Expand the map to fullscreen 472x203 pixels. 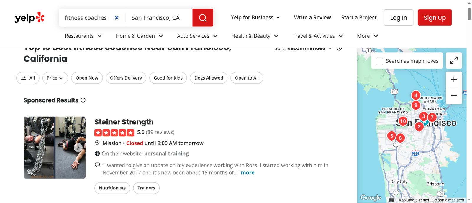[454, 61]
